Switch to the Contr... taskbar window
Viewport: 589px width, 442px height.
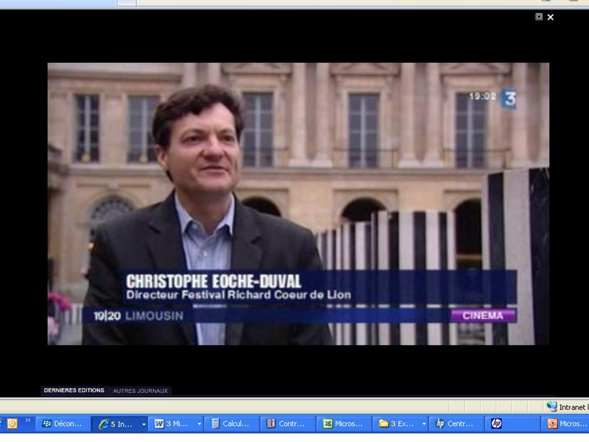click(x=287, y=424)
